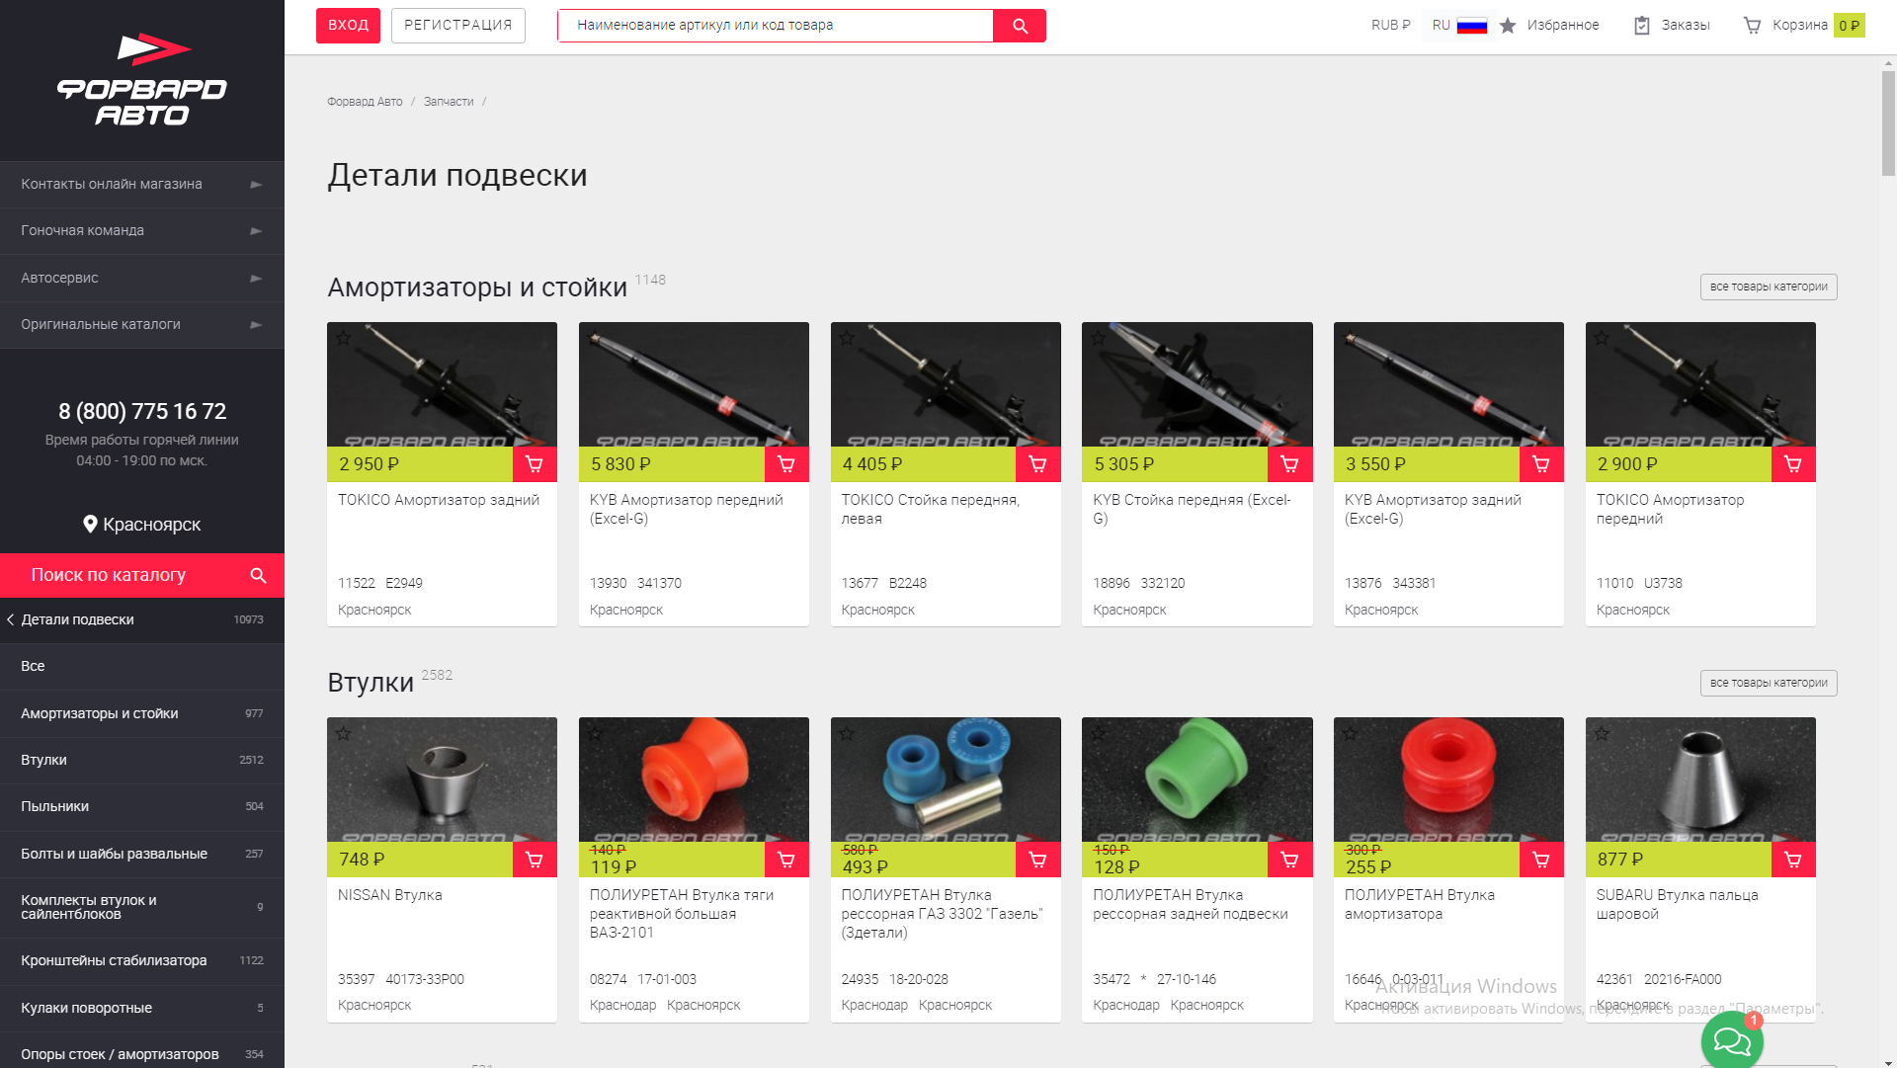This screenshot has height=1068, width=1897.
Task: Favorite the KYB Стойка передняя star
Action: [1098, 338]
